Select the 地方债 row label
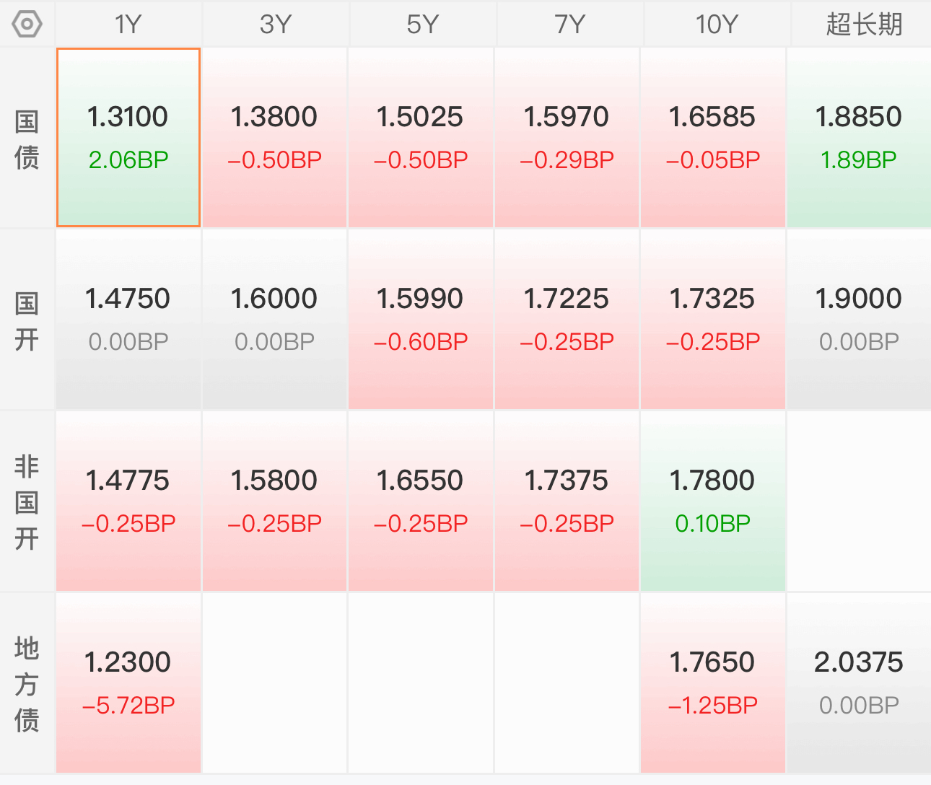Viewport: 931px width, 785px height. [x=27, y=684]
